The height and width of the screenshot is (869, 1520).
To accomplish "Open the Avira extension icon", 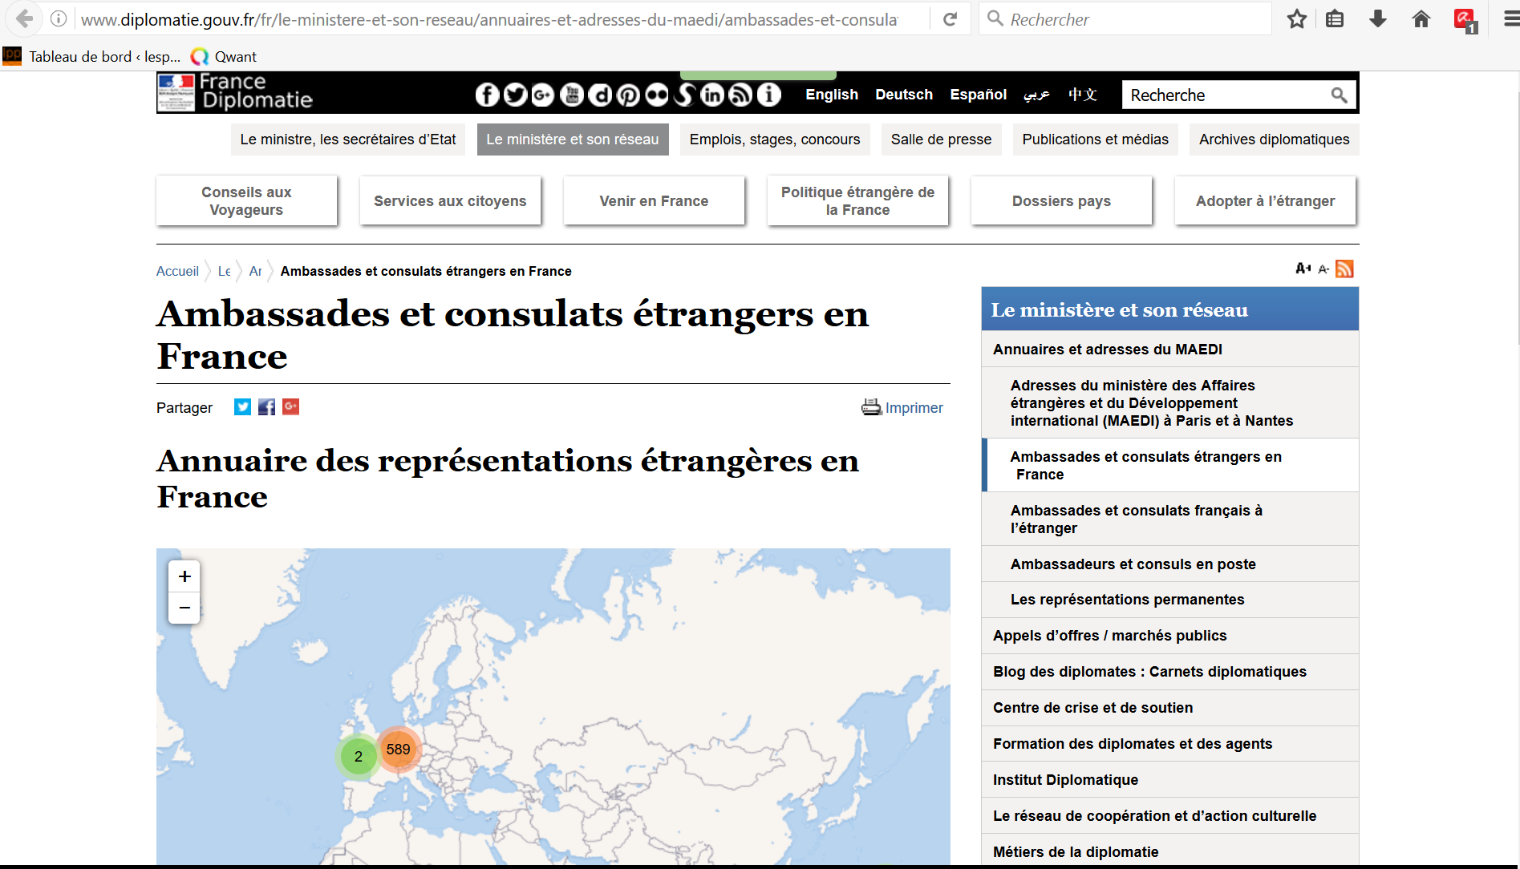I will 1465,19.
